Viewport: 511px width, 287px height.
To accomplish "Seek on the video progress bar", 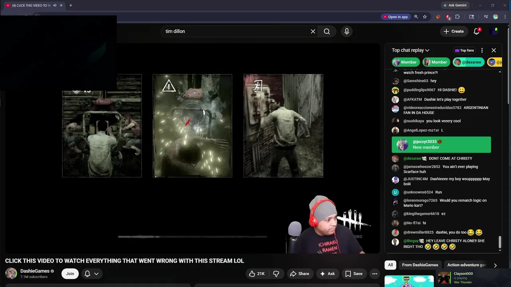I will click(192, 237).
